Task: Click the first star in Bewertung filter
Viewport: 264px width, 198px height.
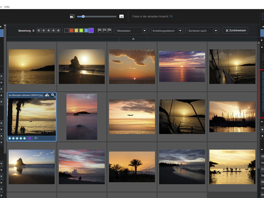Action: [39, 30]
